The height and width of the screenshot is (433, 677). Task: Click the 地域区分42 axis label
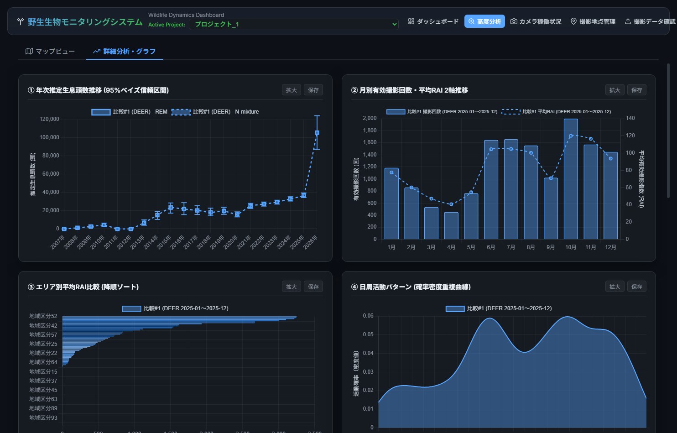coord(43,325)
